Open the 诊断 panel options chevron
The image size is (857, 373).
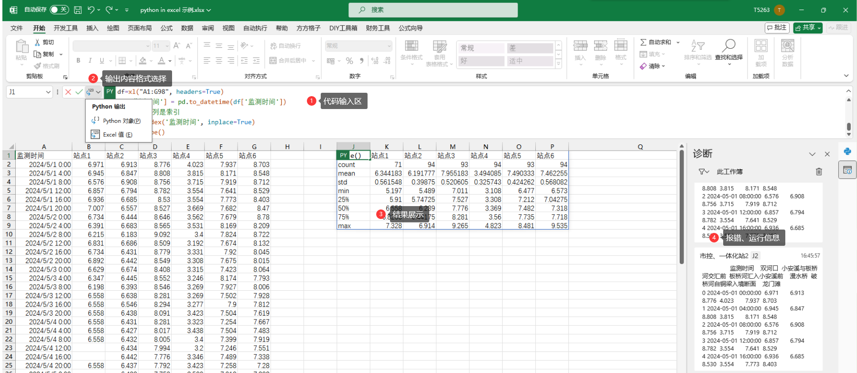(x=812, y=154)
